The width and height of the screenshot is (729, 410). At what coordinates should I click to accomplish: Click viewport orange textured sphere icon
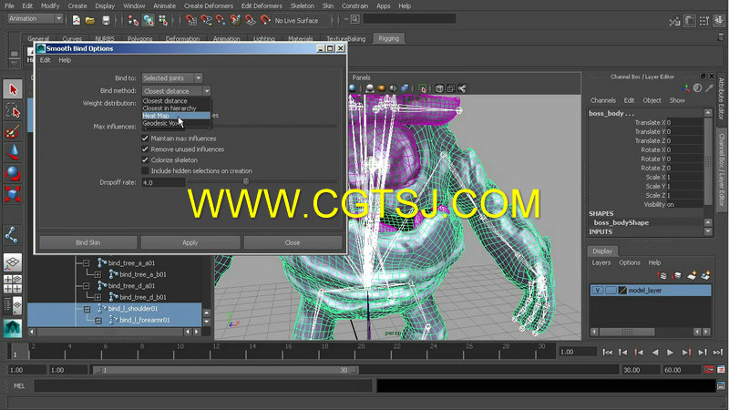[381, 88]
